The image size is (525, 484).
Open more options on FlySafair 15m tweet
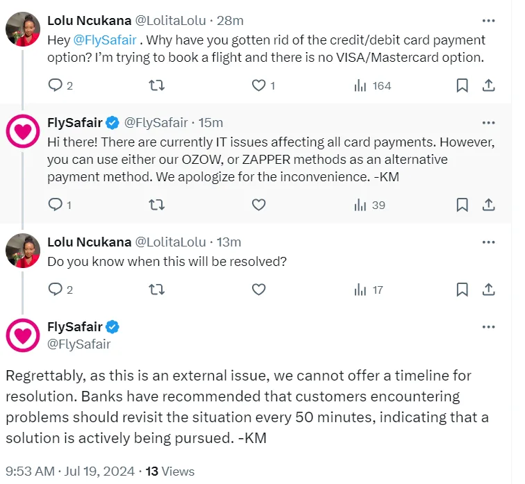[x=488, y=123]
